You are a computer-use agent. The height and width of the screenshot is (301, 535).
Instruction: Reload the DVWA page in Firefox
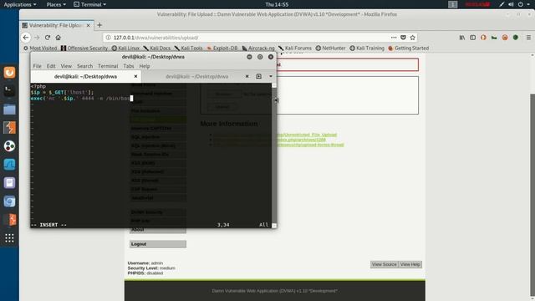pyautogui.click(x=48, y=38)
